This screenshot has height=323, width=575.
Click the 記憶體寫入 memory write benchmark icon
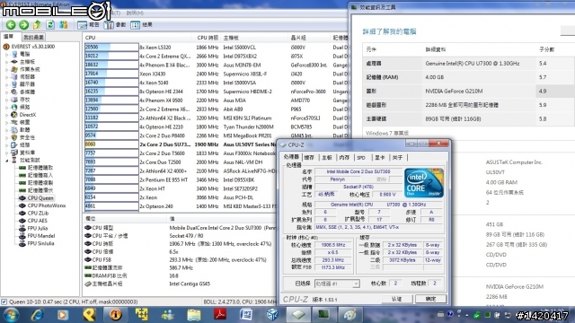point(22,175)
